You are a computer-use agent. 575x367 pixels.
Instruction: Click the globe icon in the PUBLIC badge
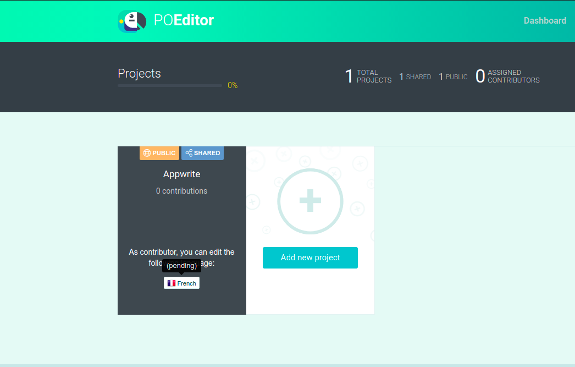(147, 153)
